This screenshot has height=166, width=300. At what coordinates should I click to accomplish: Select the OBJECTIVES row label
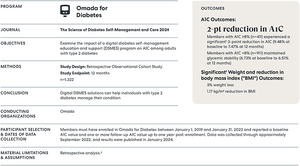point(15,43)
